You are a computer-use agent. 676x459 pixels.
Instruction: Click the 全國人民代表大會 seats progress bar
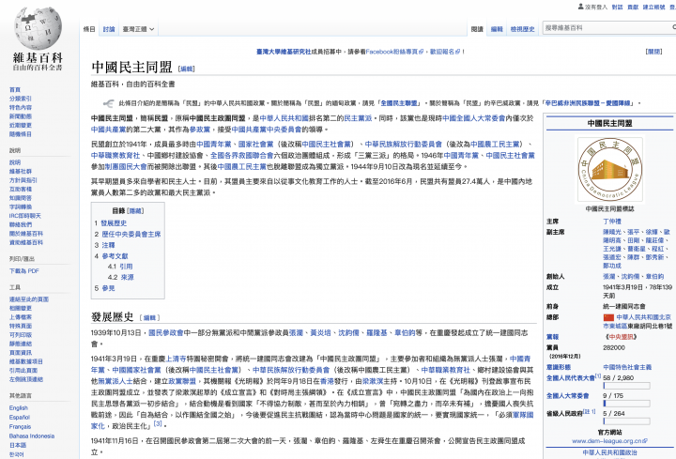point(626,386)
